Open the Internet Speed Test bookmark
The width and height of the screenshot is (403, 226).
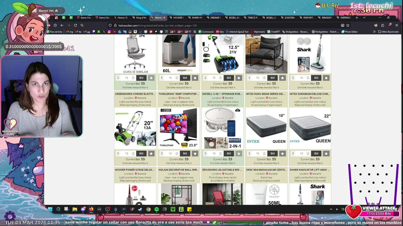pos(237,32)
